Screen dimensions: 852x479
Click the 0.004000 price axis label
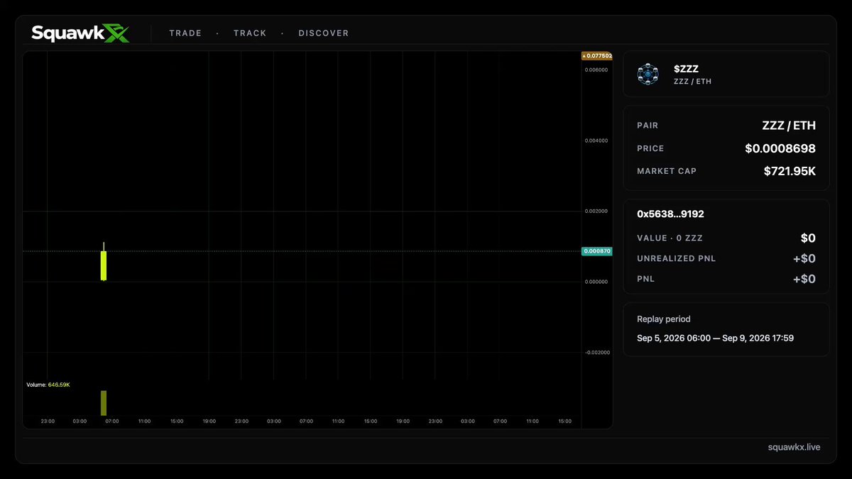coord(596,141)
